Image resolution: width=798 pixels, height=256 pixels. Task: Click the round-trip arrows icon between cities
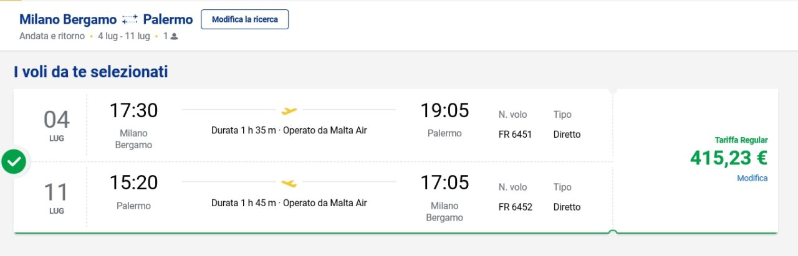[130, 20]
